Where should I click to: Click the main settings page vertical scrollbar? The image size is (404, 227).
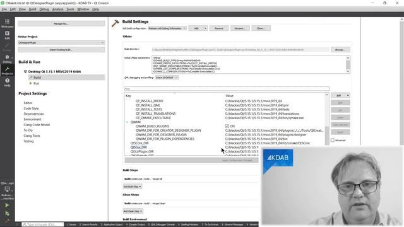point(401,83)
